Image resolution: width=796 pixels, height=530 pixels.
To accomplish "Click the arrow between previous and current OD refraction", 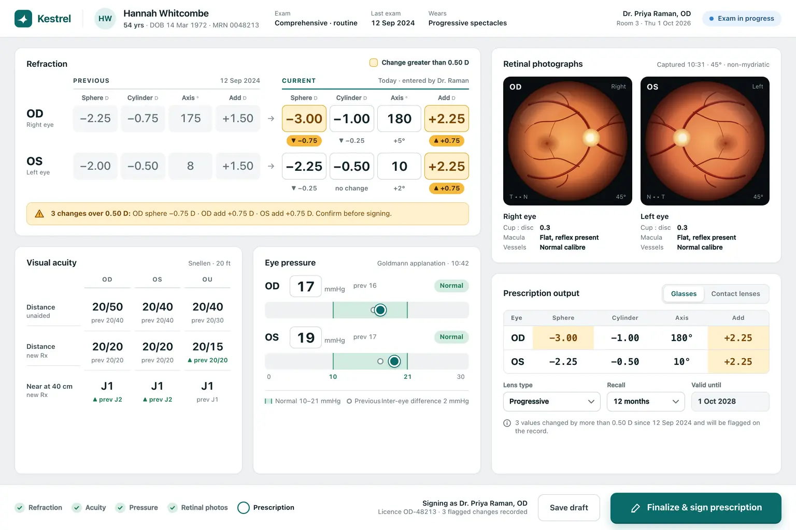I will click(271, 119).
